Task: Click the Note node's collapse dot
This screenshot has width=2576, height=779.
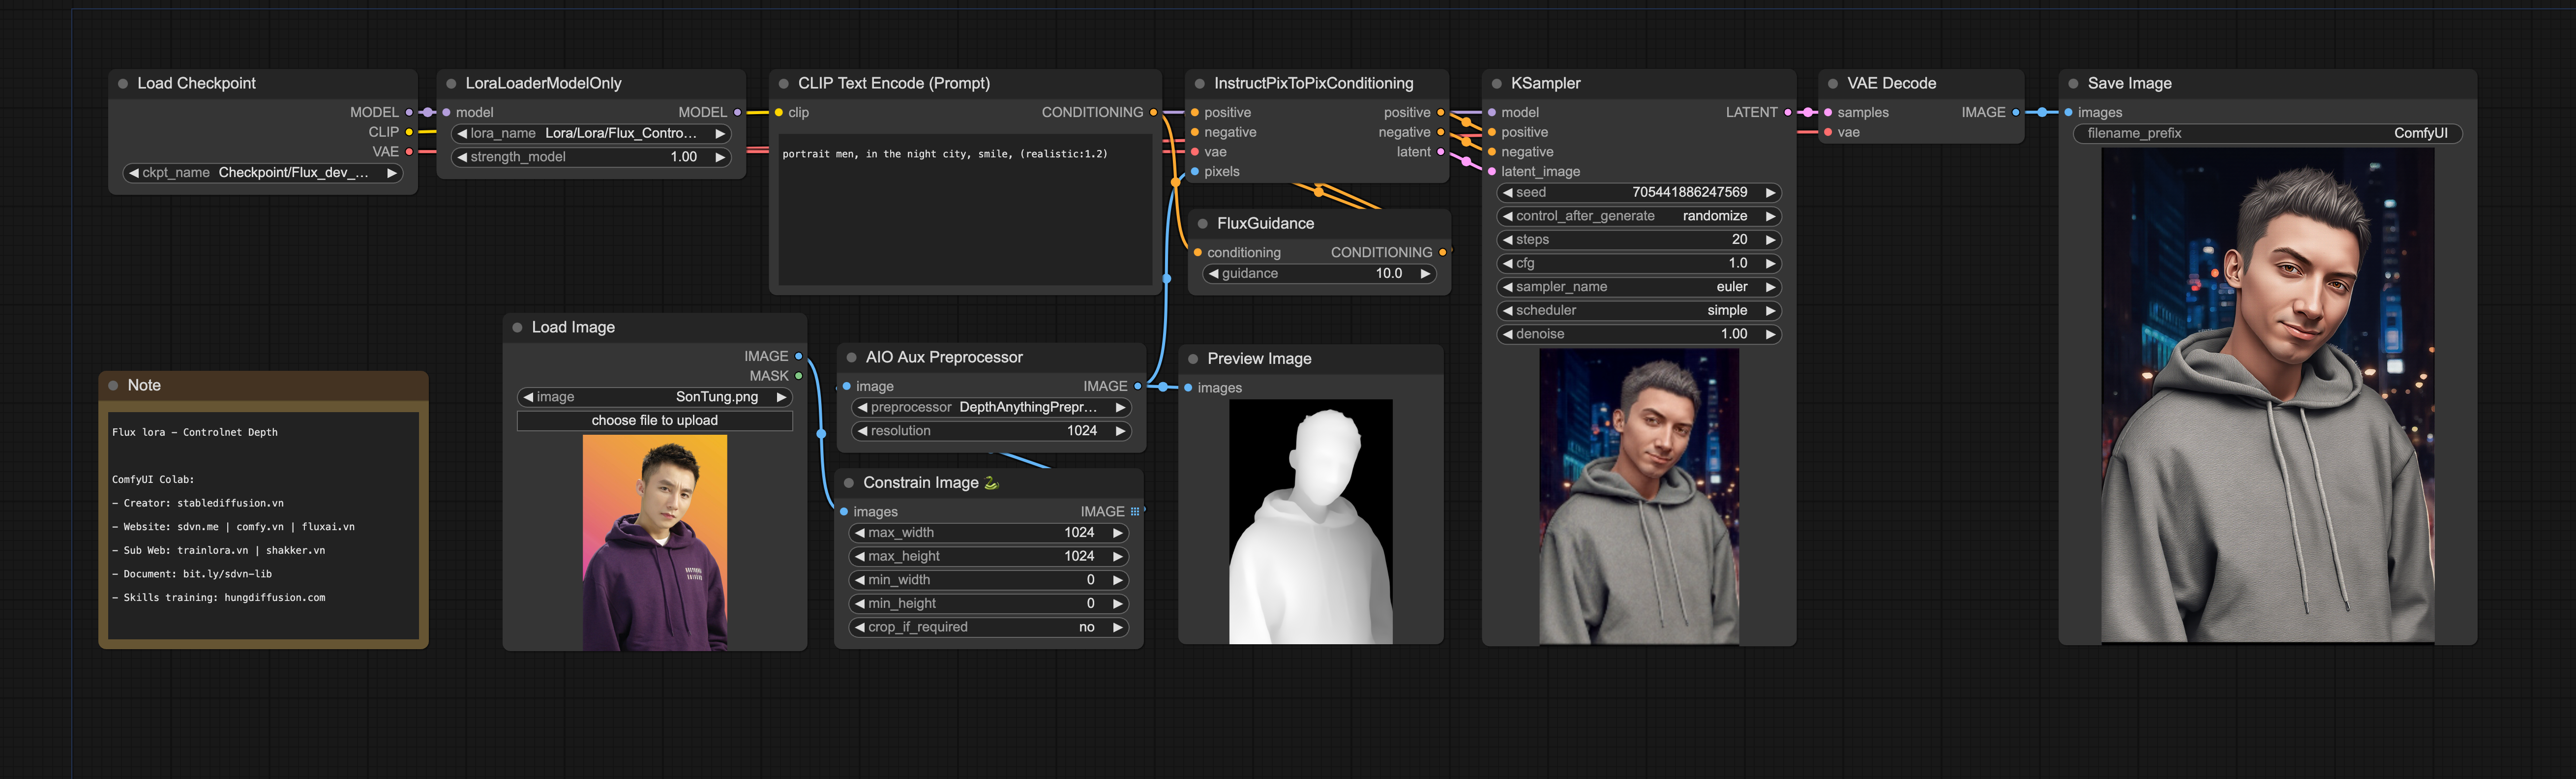Action: click(x=113, y=386)
